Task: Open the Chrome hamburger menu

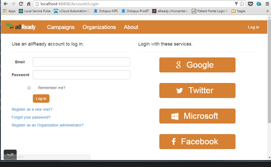Action: (x=267, y=4)
